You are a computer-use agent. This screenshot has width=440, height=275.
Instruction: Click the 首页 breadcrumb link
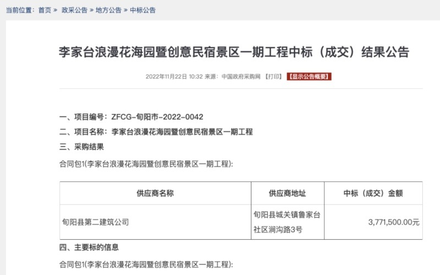click(45, 10)
